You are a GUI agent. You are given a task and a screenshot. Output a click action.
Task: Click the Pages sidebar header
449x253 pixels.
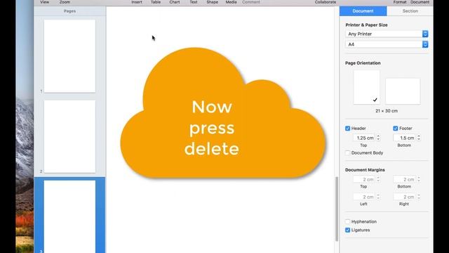click(70, 11)
